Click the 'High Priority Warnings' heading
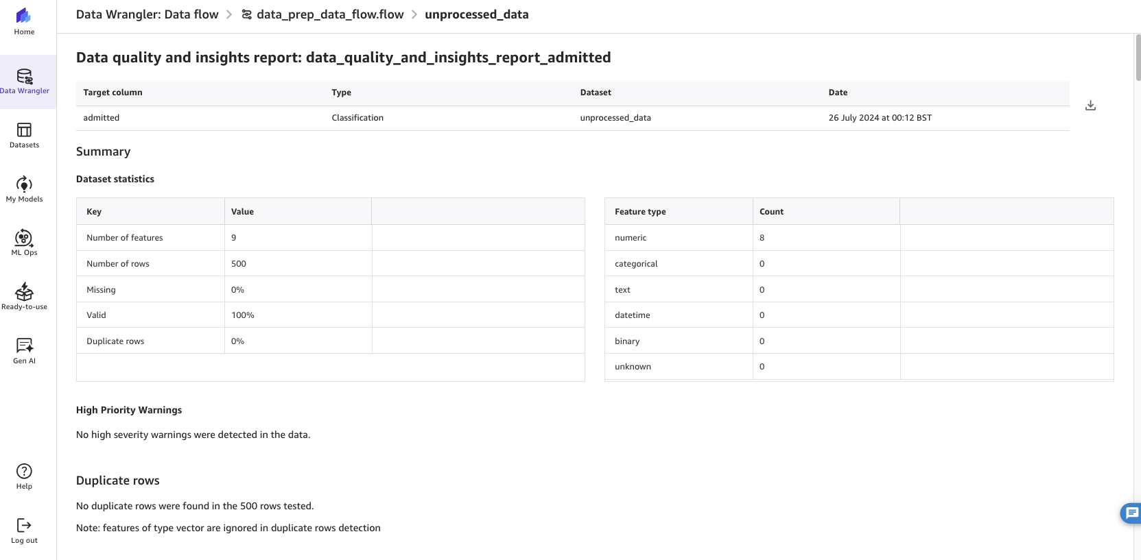Image resolution: width=1141 pixels, height=560 pixels. pyautogui.click(x=129, y=410)
